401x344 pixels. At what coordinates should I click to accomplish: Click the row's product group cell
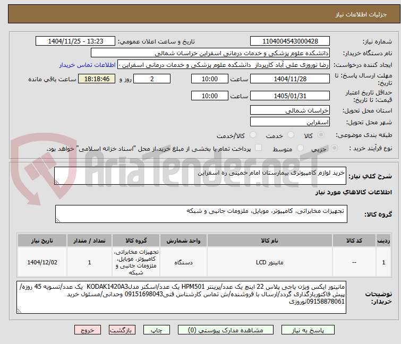(136, 262)
